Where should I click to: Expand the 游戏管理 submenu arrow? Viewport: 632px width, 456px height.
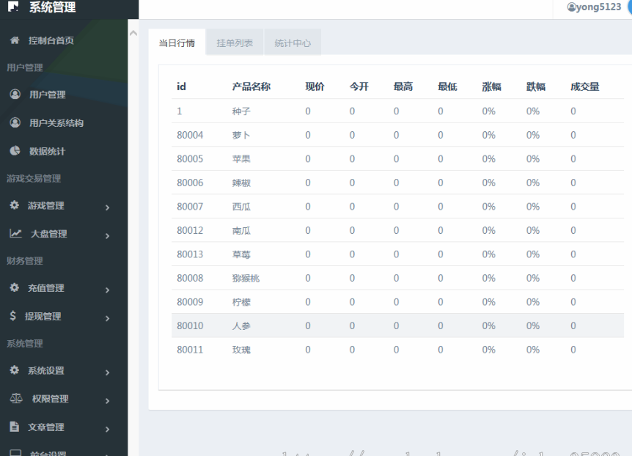click(107, 207)
